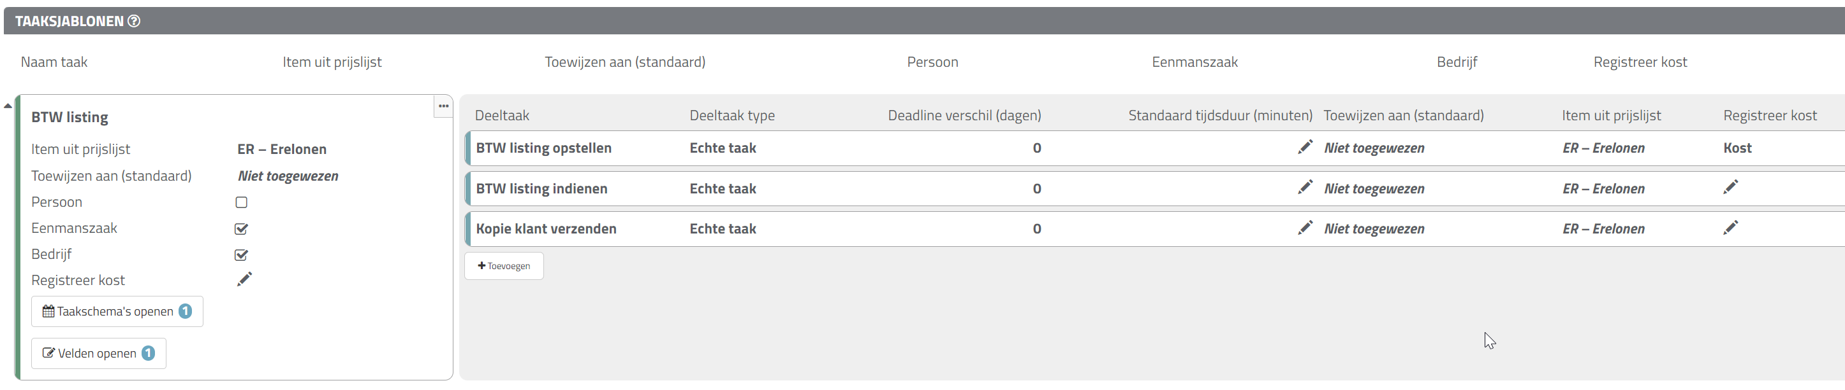Open Taakschema's openen
Image resolution: width=1845 pixels, height=390 pixels.
[x=117, y=312]
